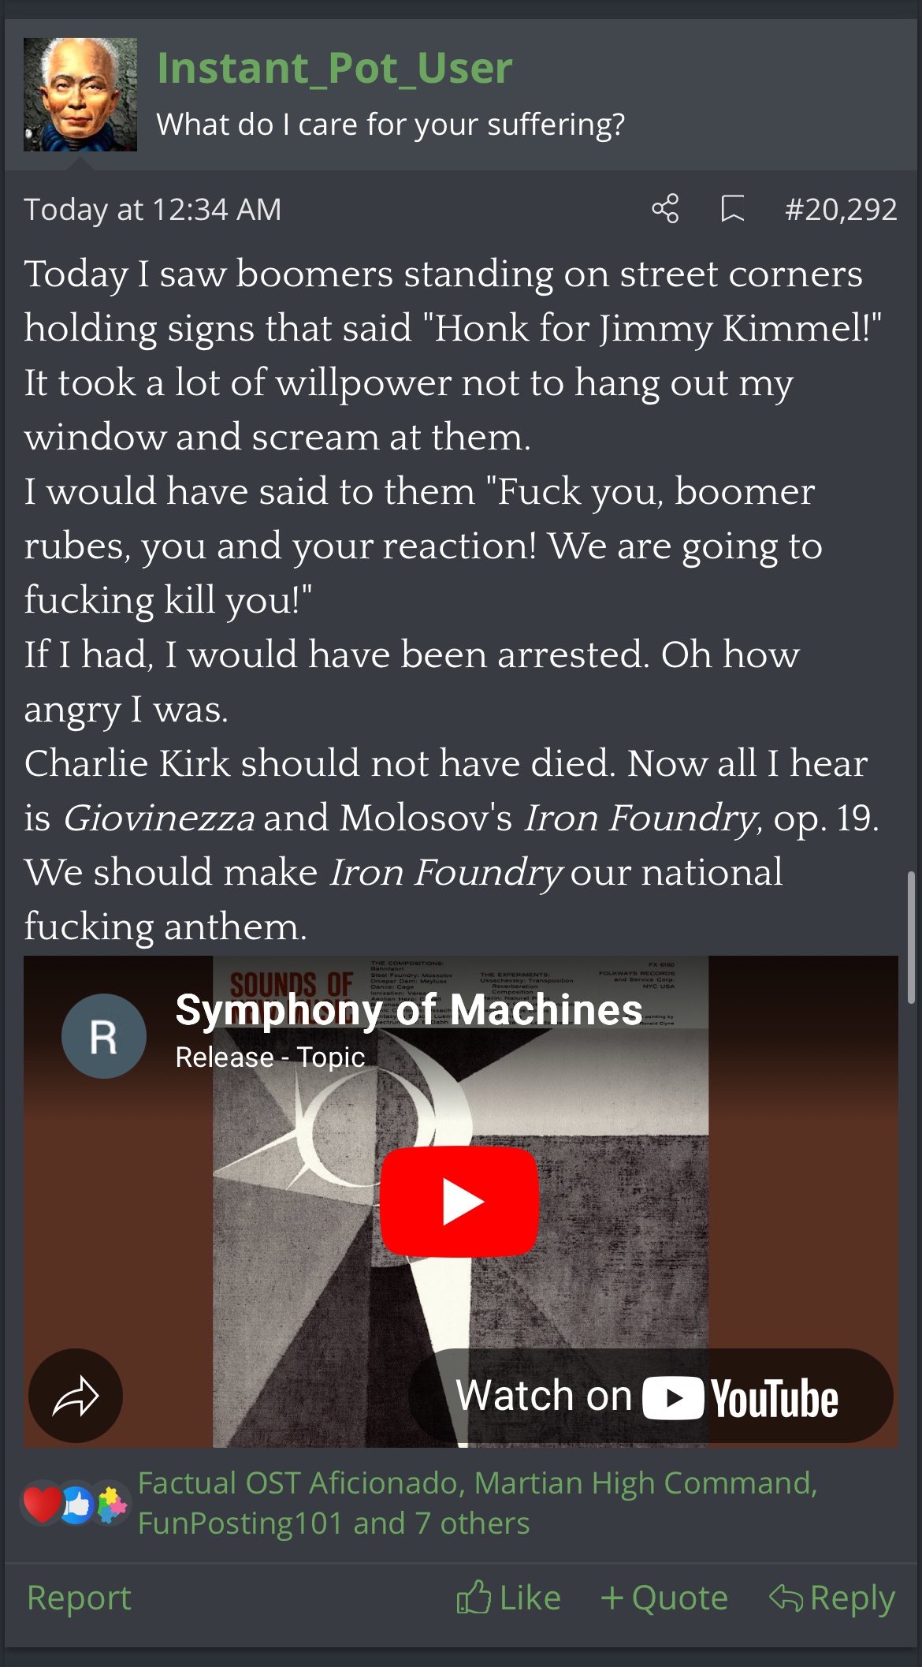The image size is (922, 1667).
Task: Click the heart reaction icon
Action: (43, 1504)
